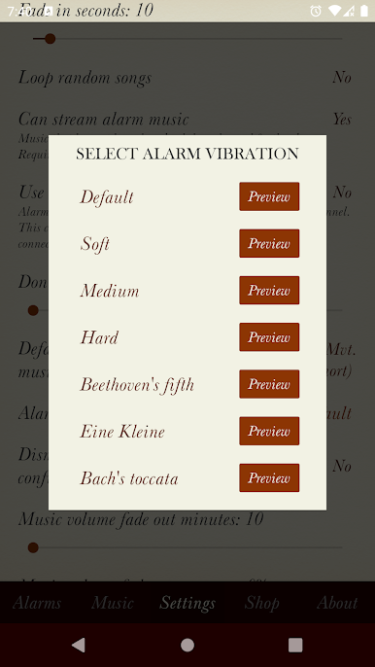Choose Bach's toccata vibration option

(x=129, y=478)
